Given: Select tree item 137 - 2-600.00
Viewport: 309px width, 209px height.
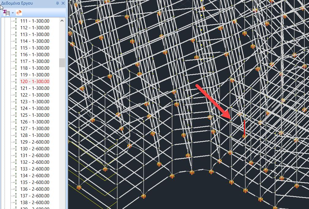Looking at the screenshot, I should (35, 196).
